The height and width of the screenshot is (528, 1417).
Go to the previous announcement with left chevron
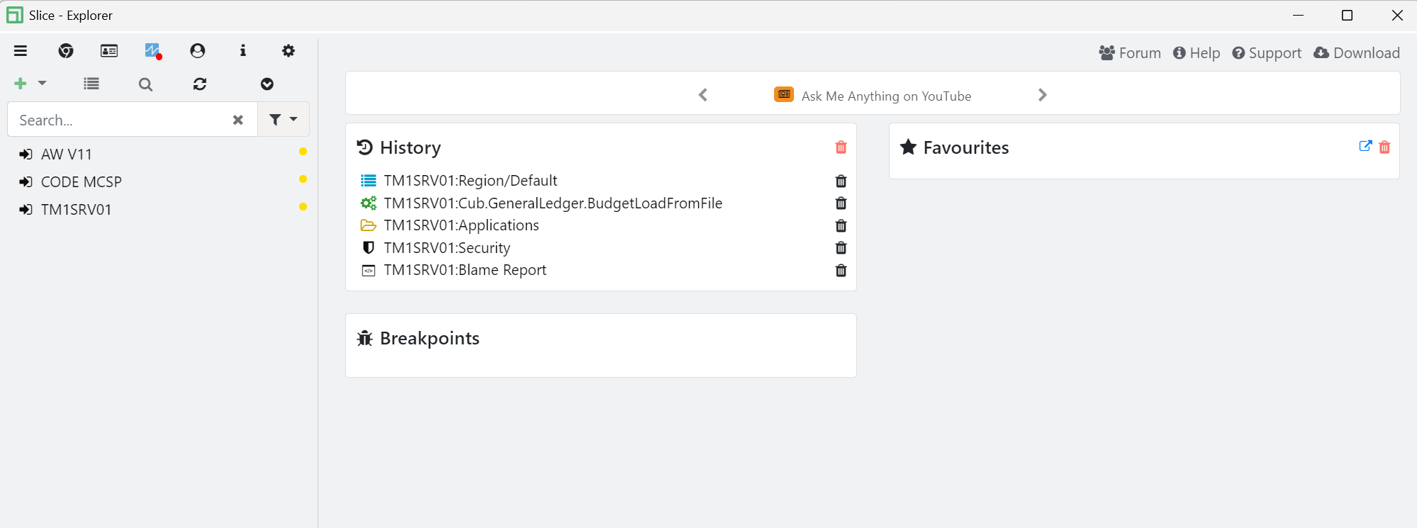[x=703, y=95]
